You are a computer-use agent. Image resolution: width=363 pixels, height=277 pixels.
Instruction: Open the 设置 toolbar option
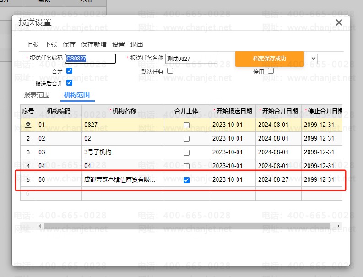coord(119,44)
